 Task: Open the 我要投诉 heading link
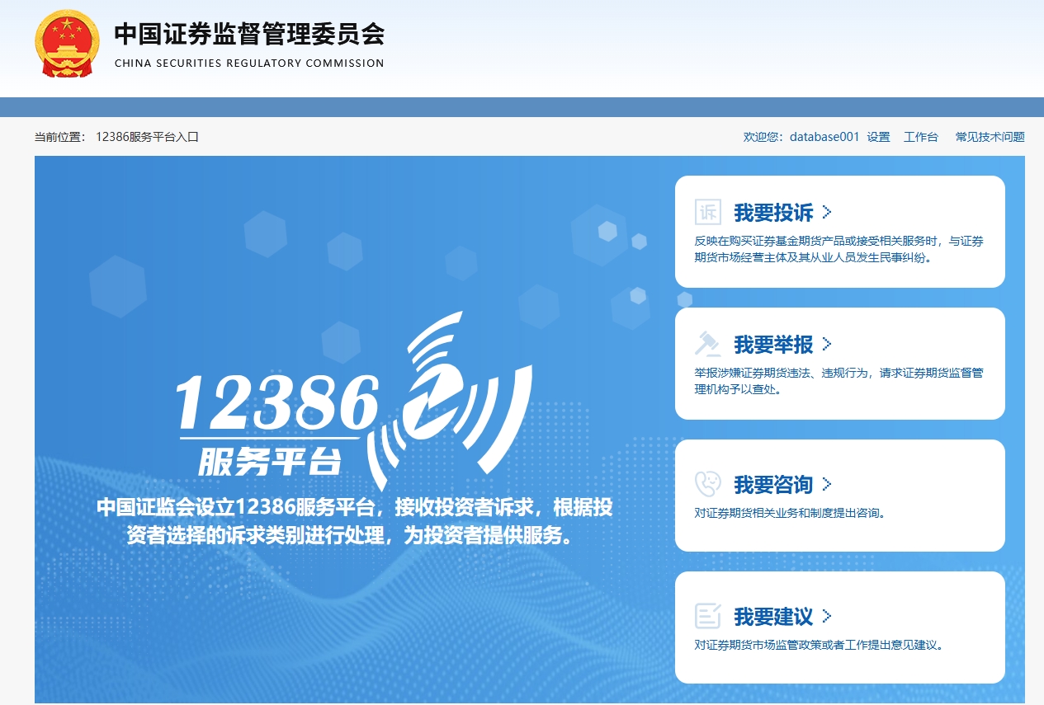(773, 213)
